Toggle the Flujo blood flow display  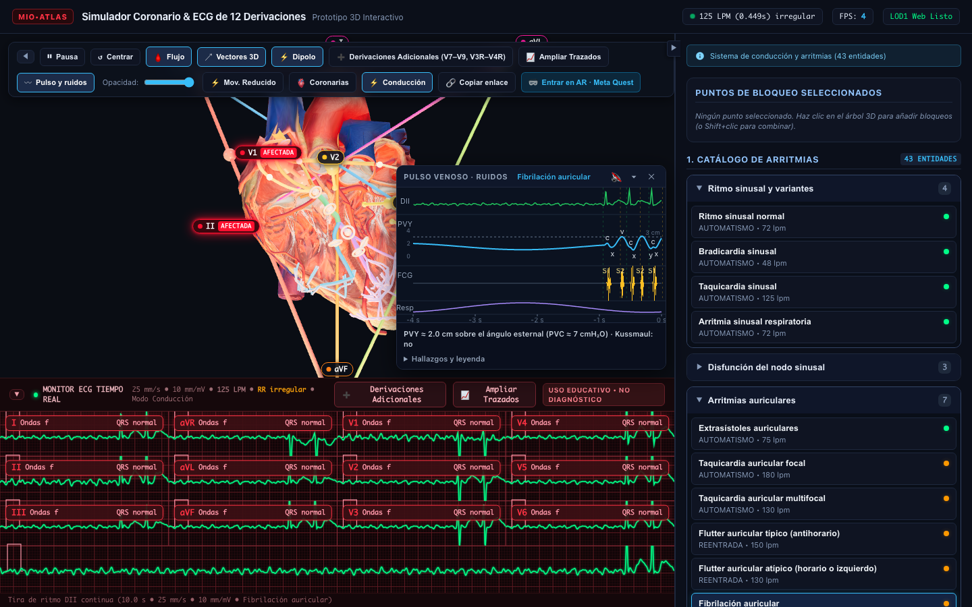169,57
